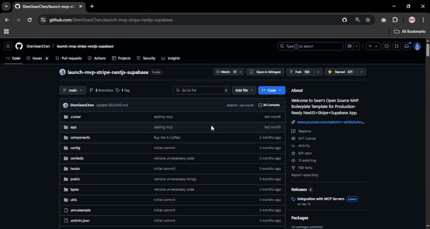Image resolution: width=430 pixels, height=229 pixels.
Task: Open a new browser tab
Action: [92, 6]
